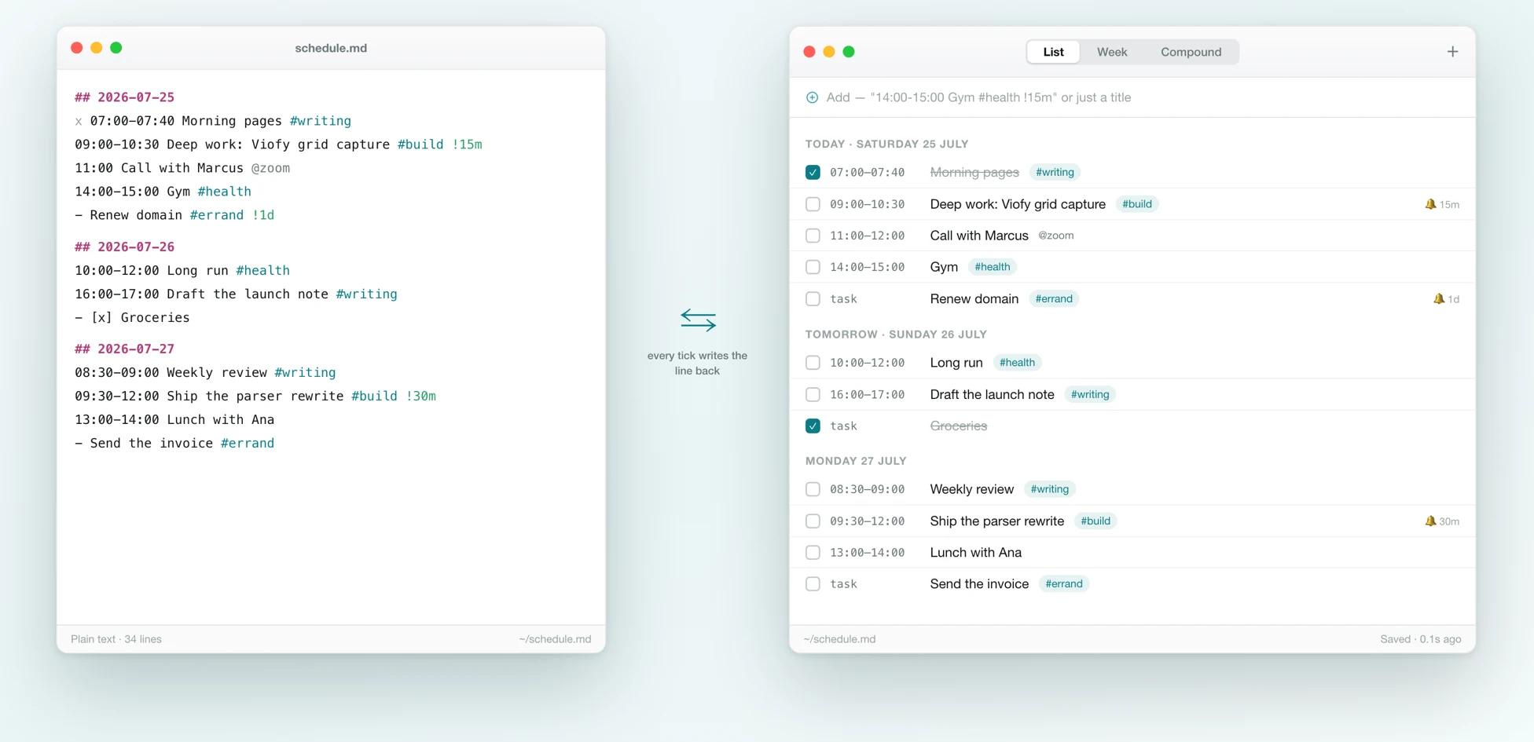The height and width of the screenshot is (742, 1534).
Task: Click the ## 2026-07-27 heading in editor
Action: pos(124,349)
